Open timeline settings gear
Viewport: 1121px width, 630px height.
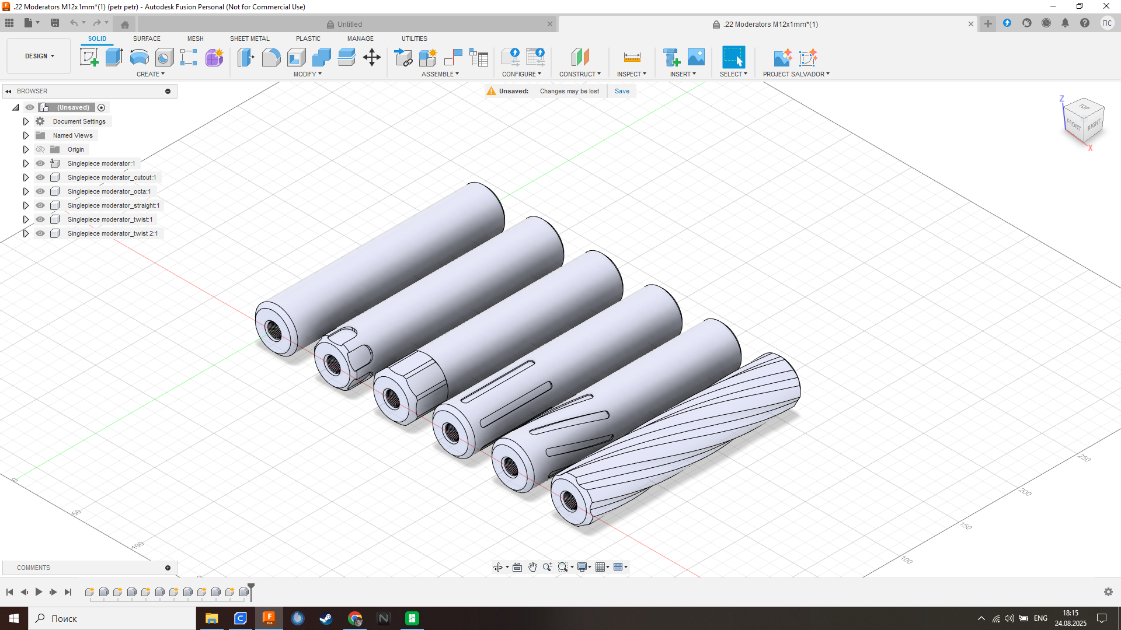point(1108,592)
